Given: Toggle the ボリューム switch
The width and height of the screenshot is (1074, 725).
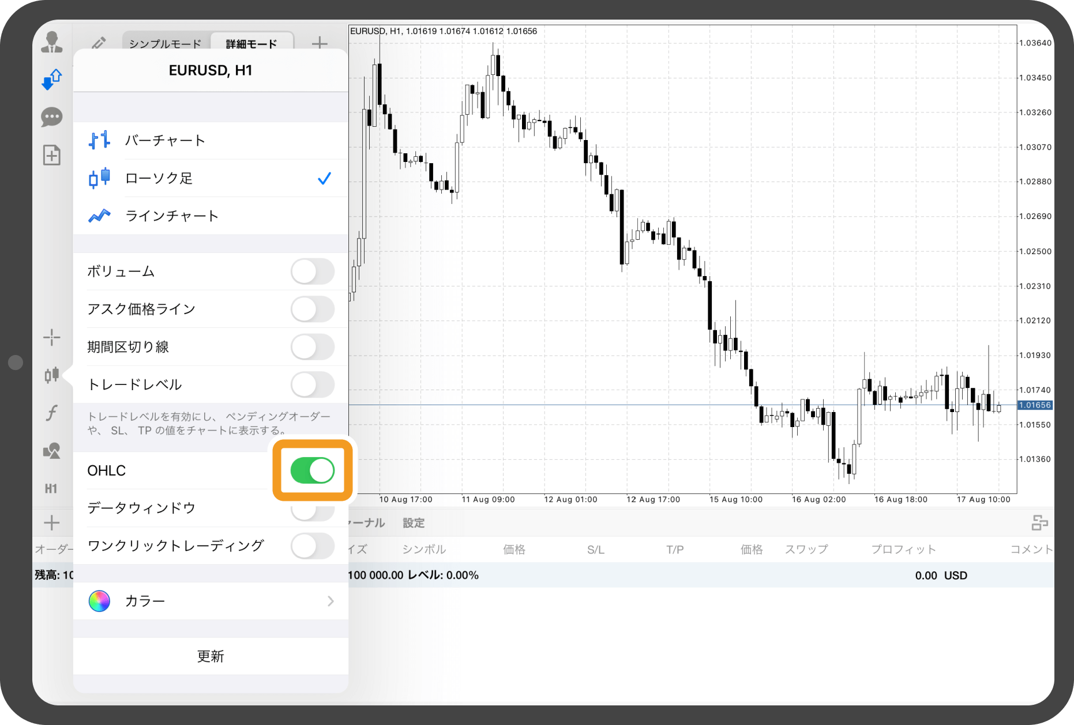Looking at the screenshot, I should click(x=313, y=271).
